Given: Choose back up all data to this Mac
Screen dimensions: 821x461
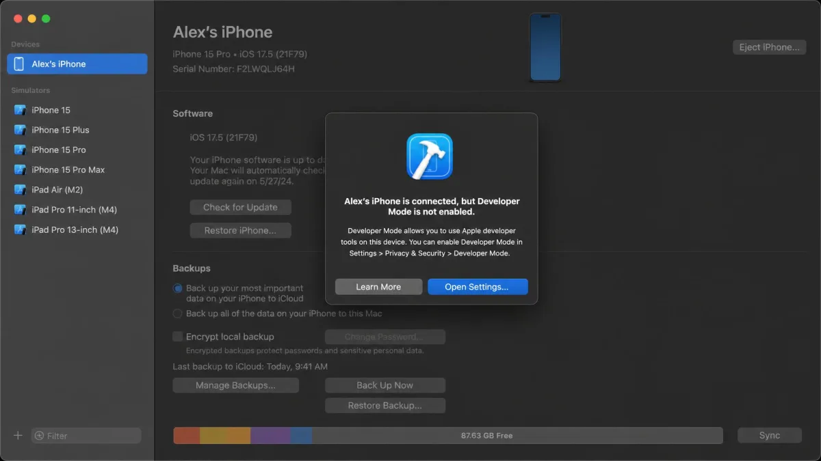Looking at the screenshot, I should point(178,313).
